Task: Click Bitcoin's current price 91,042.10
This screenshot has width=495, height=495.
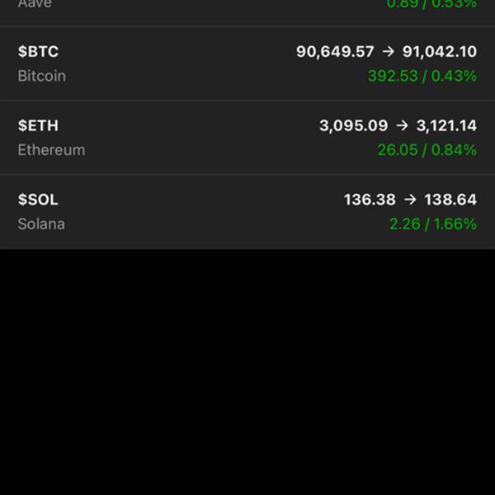Action: pos(439,51)
